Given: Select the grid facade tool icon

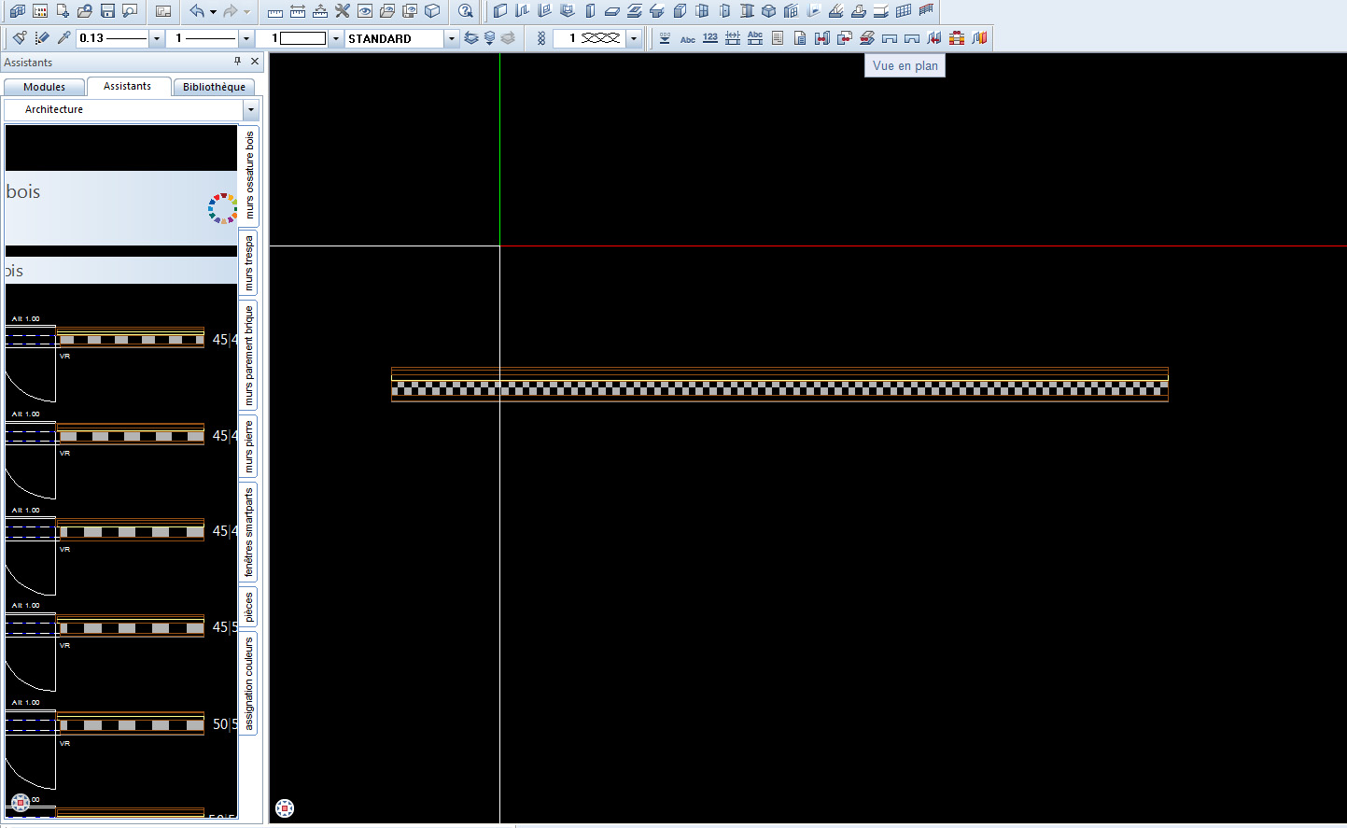Looking at the screenshot, I should click(904, 11).
